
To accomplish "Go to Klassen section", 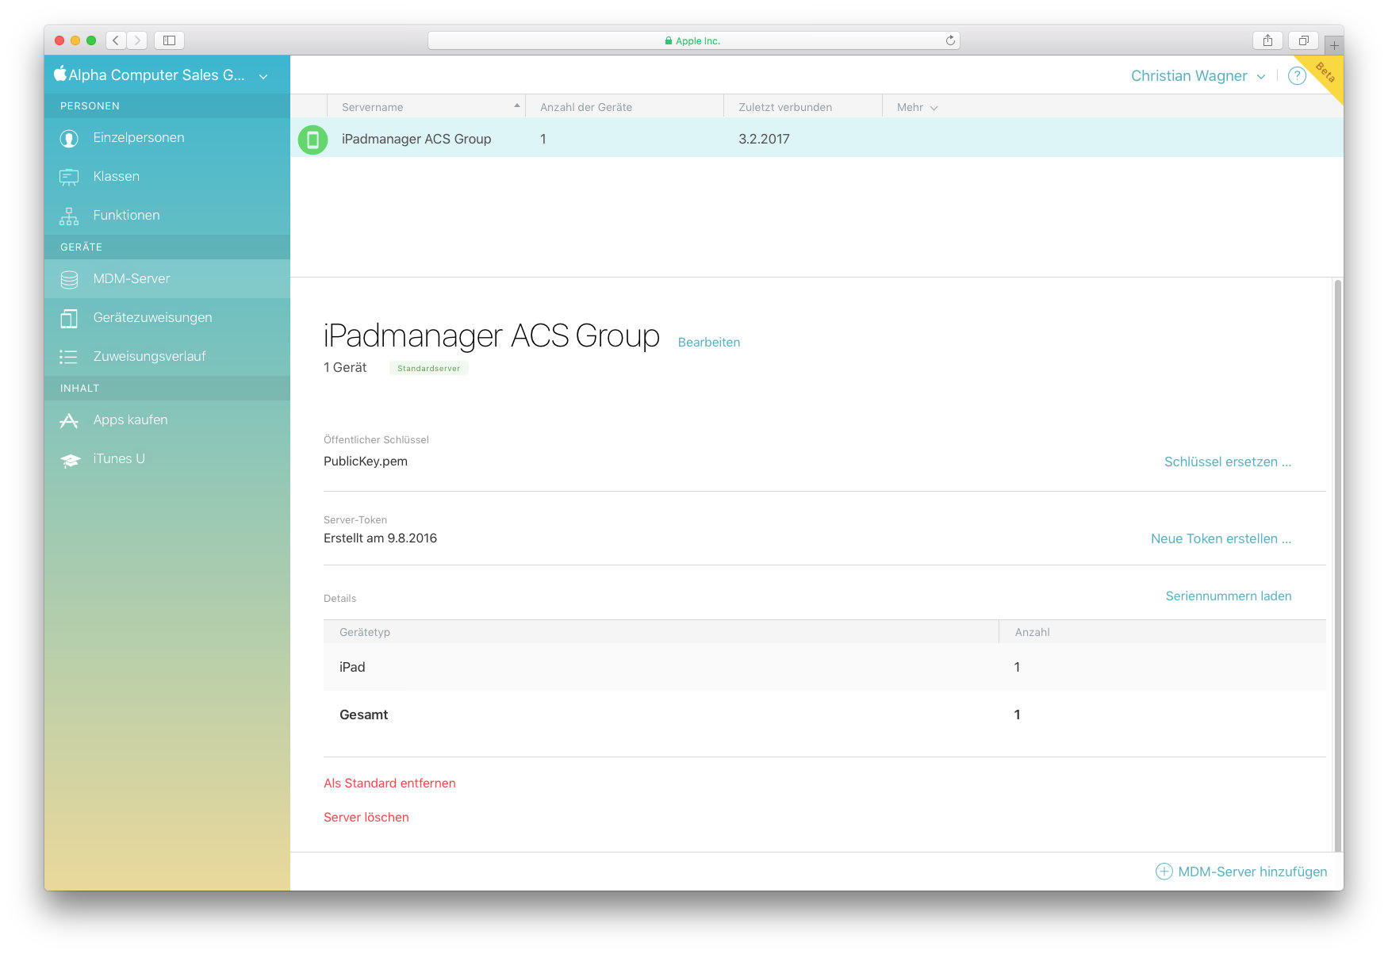I will pyautogui.click(x=167, y=177).
